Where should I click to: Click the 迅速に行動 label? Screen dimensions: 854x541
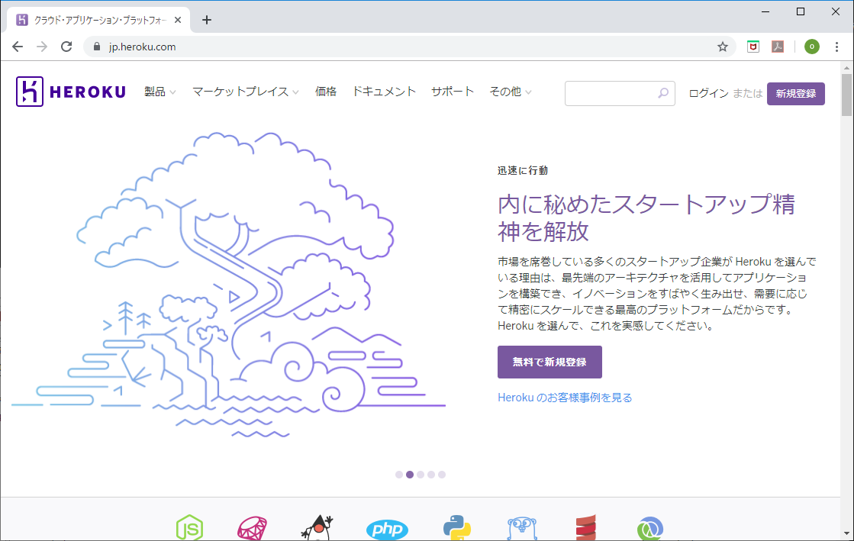tap(522, 170)
